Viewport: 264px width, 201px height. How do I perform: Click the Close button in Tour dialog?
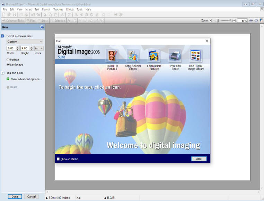point(199,159)
